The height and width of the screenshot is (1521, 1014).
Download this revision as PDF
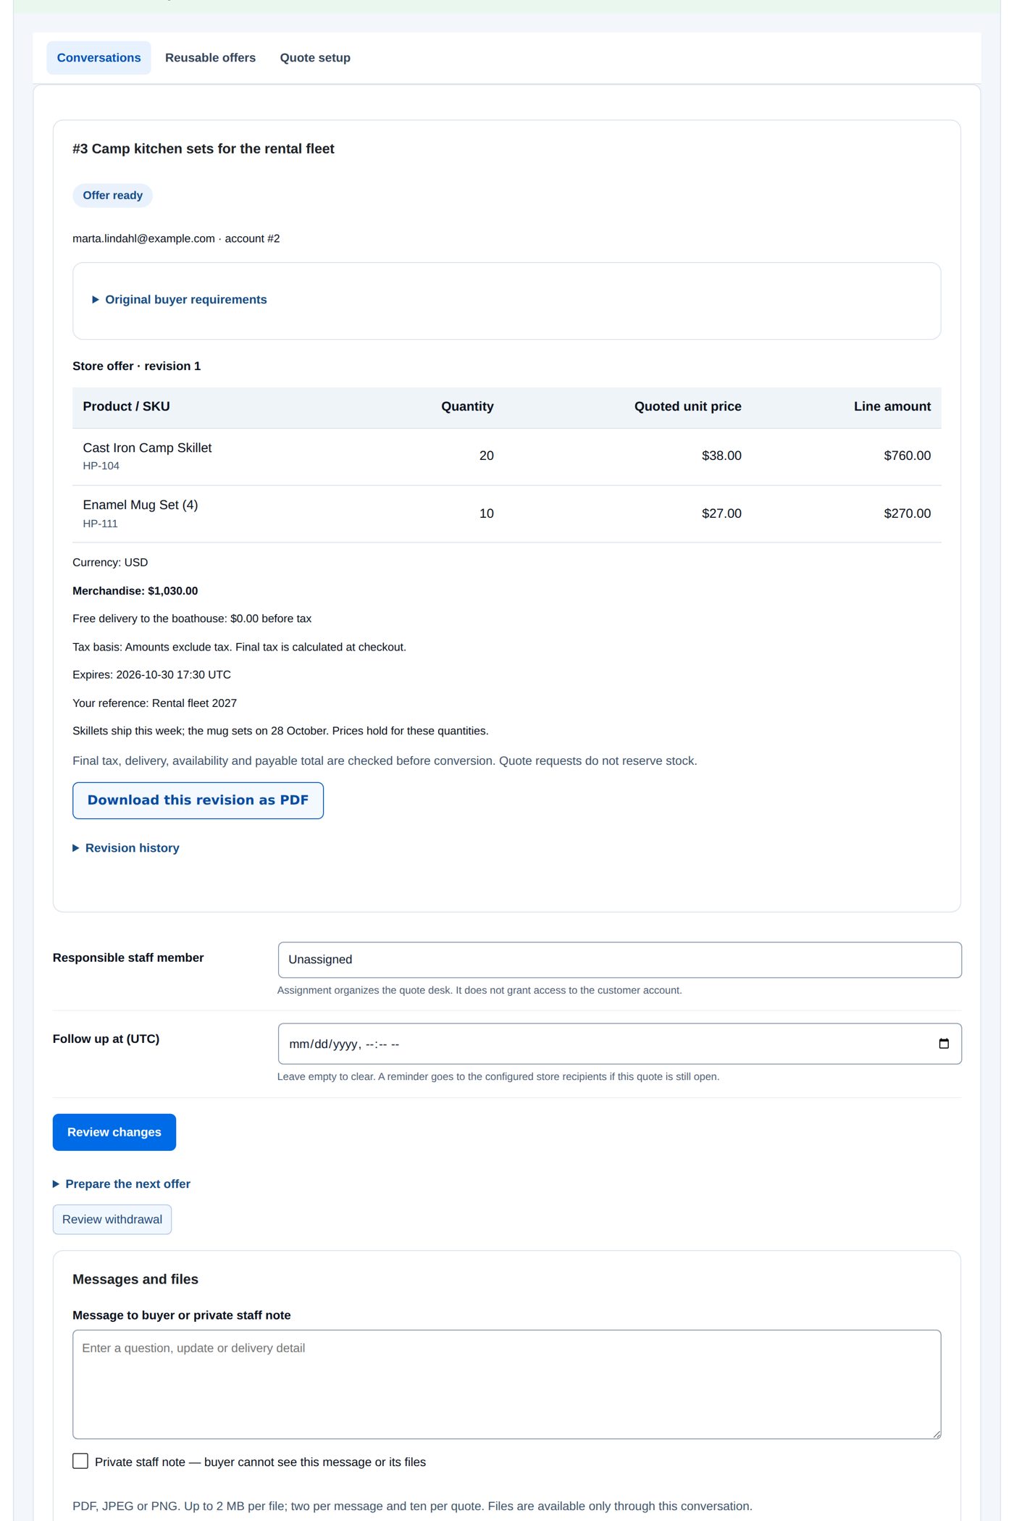[x=198, y=800]
